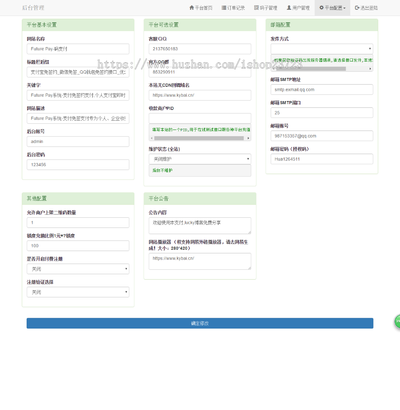This screenshot has height=410, width=400.
Task: Click the user icon beside 用户管理
Action: click(x=289, y=8)
